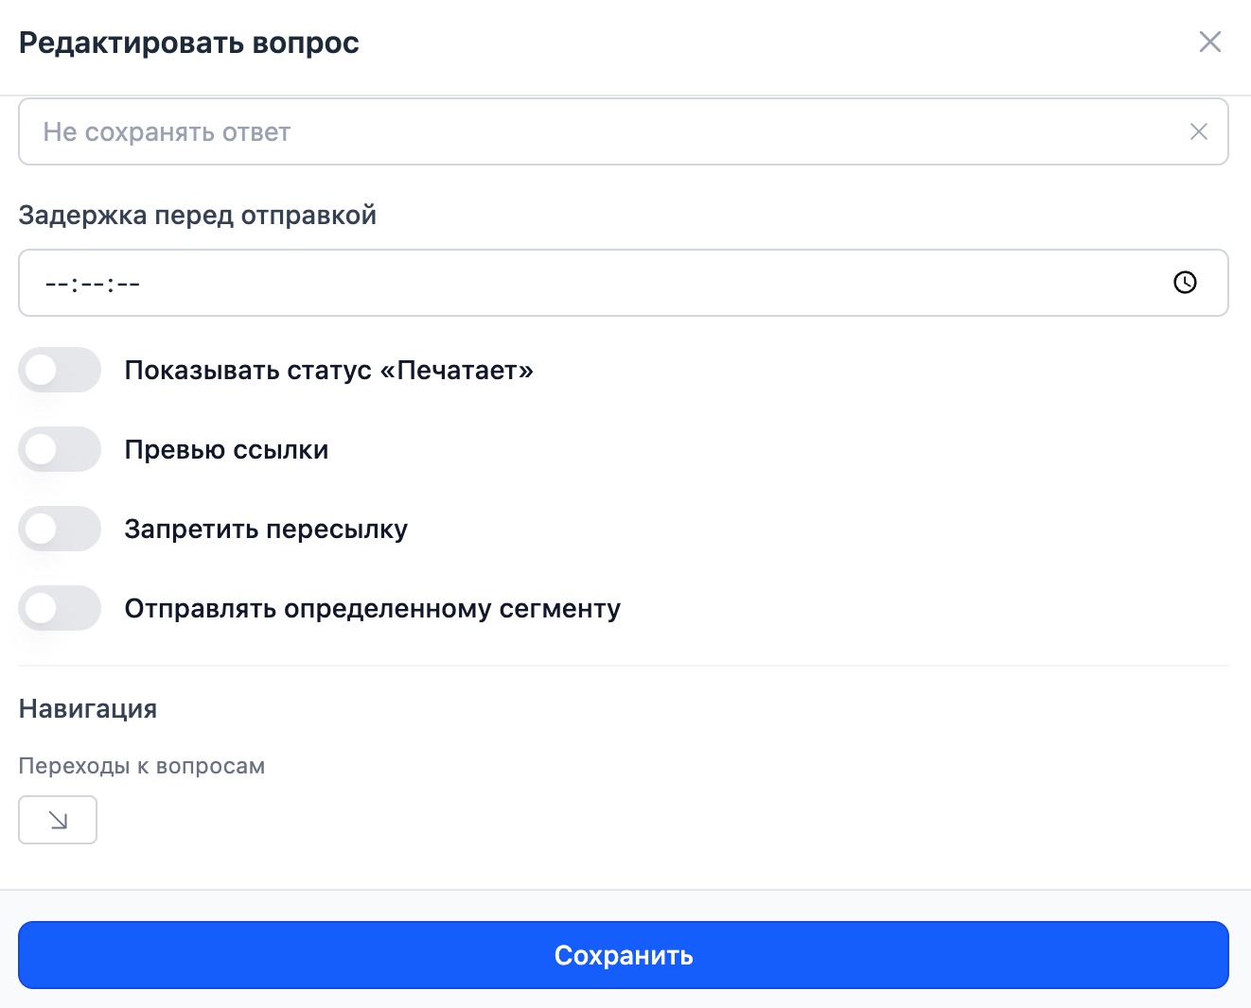Select the seconds segment of delay field

click(x=128, y=284)
